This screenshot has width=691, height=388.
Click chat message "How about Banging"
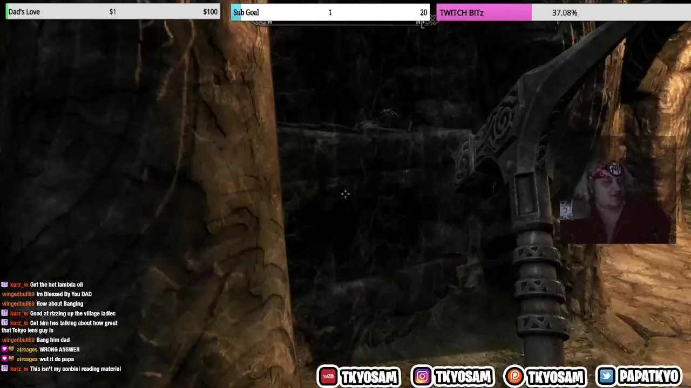59,304
